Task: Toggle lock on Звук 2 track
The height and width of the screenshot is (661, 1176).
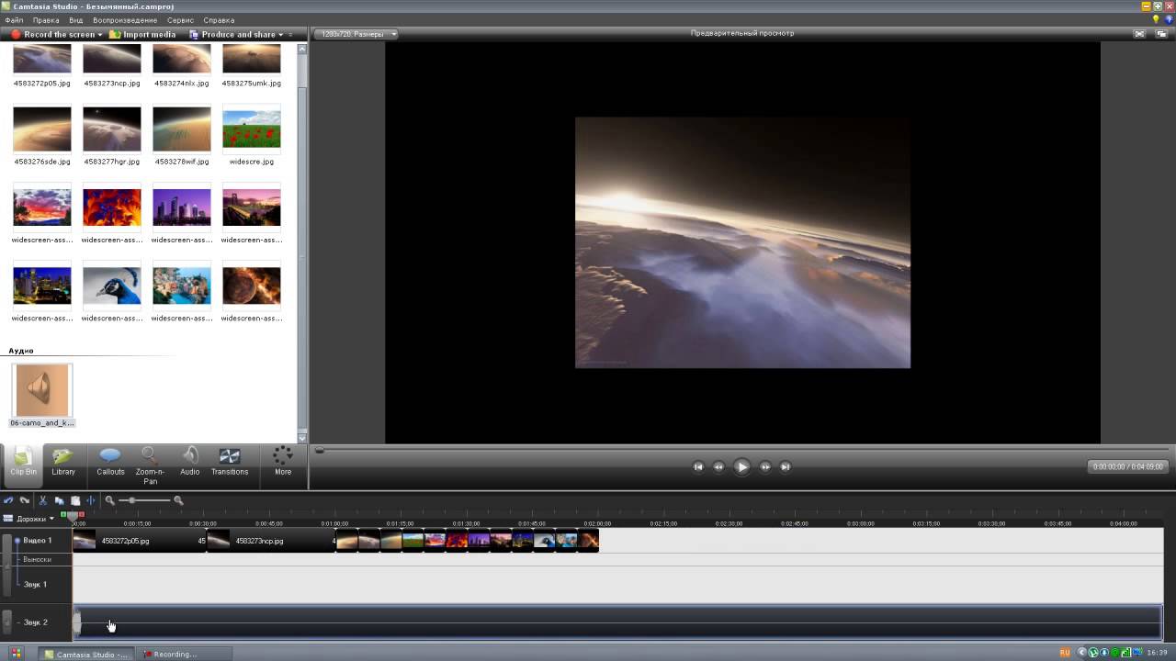Action: 7,622
